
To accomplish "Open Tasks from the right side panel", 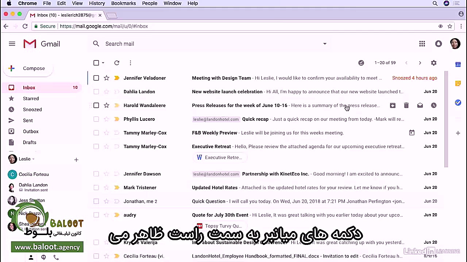I will (458, 103).
